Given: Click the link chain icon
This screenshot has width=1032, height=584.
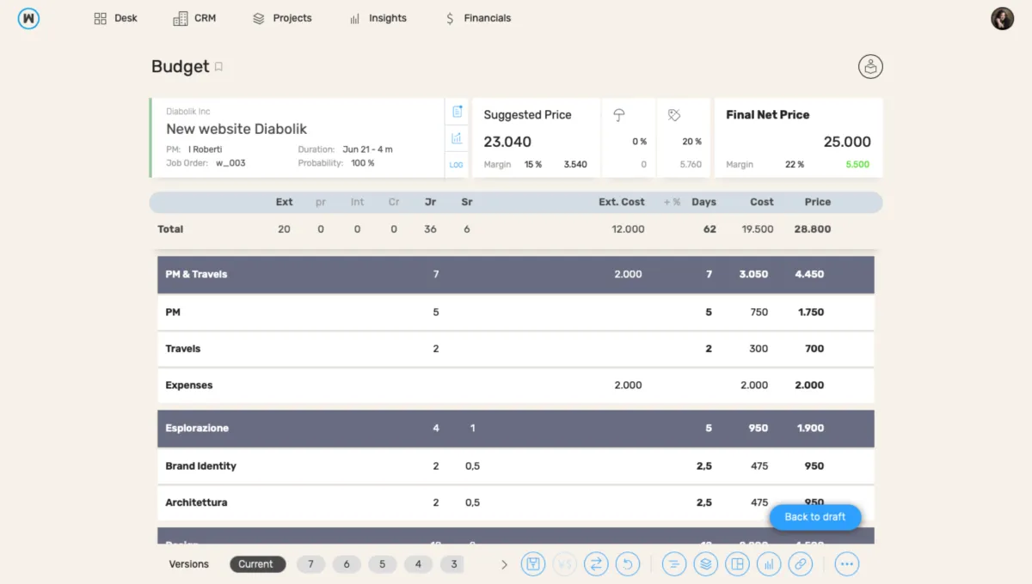Looking at the screenshot, I should tap(801, 564).
